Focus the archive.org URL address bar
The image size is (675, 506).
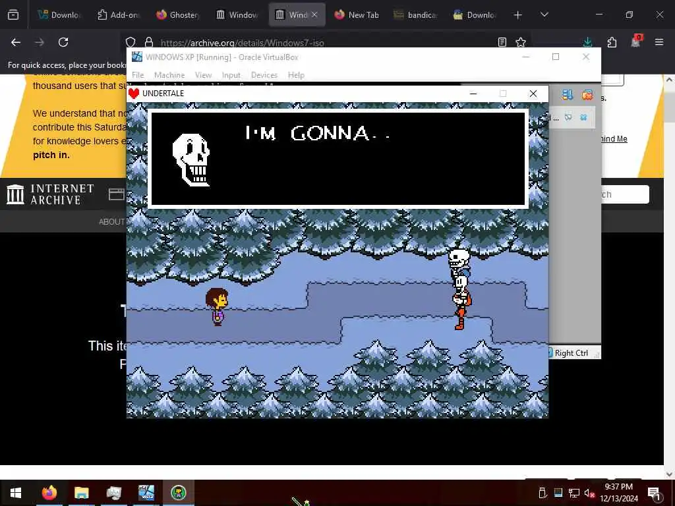pos(327,43)
